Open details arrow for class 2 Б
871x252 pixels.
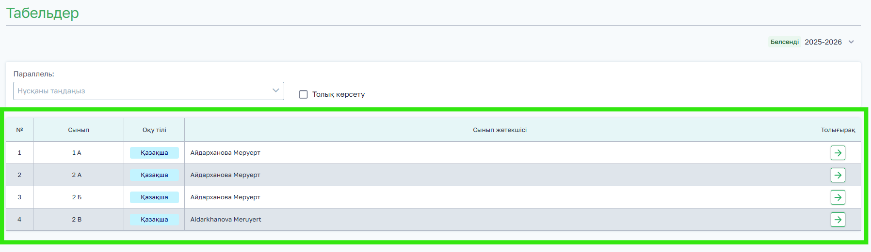point(838,197)
